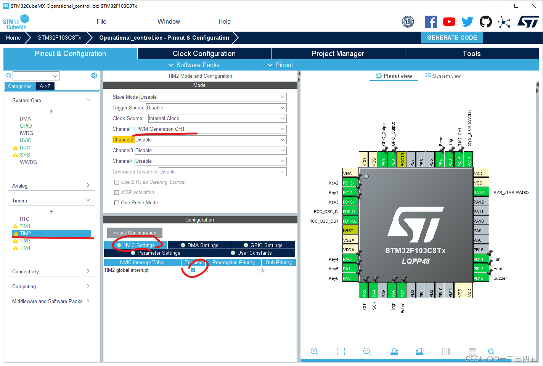Switch to System view

(x=443, y=76)
